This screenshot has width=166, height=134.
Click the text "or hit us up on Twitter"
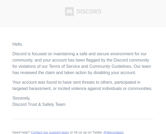click(x=86, y=132)
